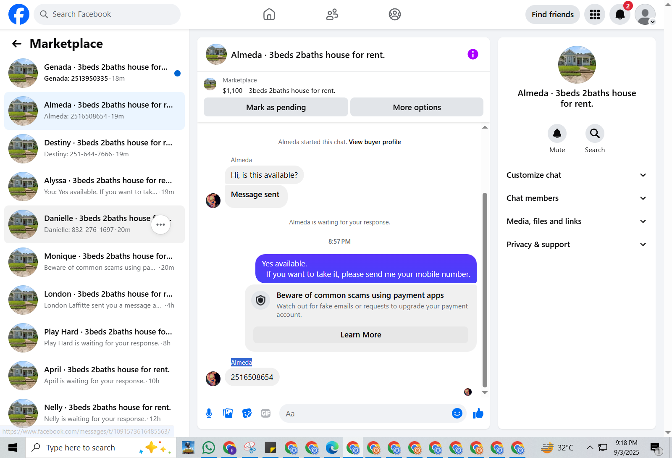672x458 pixels.
Task: Click the chat vertical scrollbar
Action: (485, 290)
